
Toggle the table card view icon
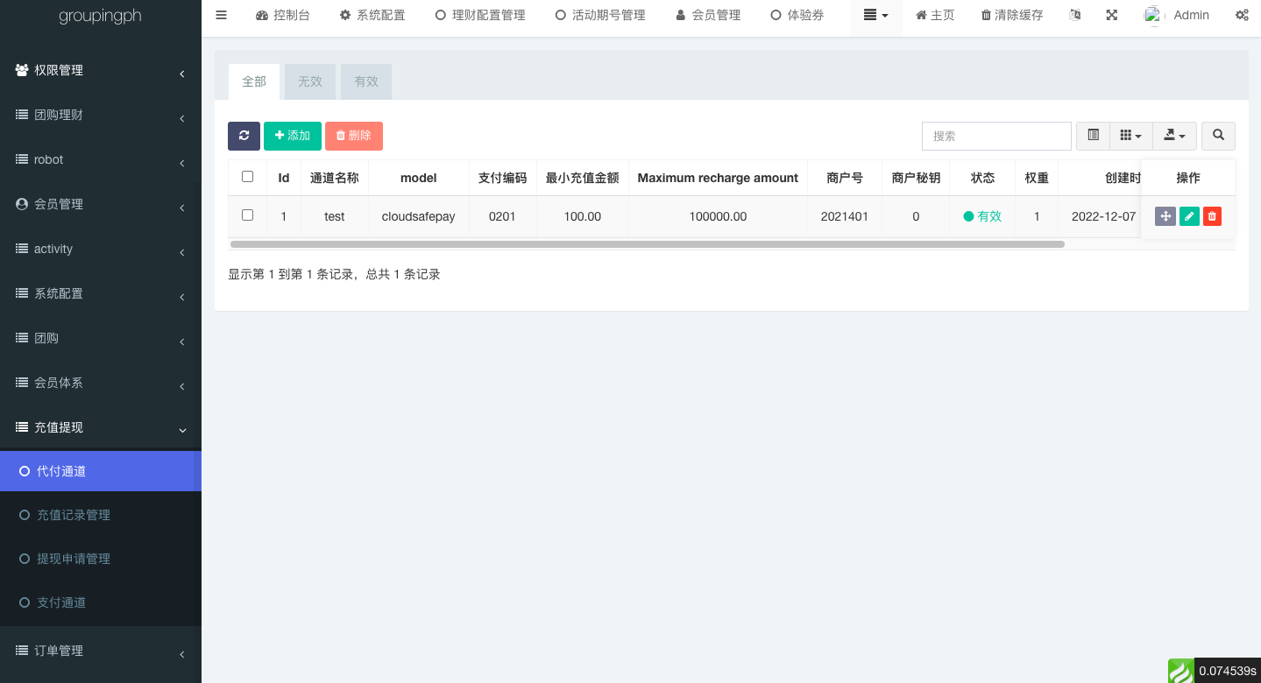tap(1093, 136)
